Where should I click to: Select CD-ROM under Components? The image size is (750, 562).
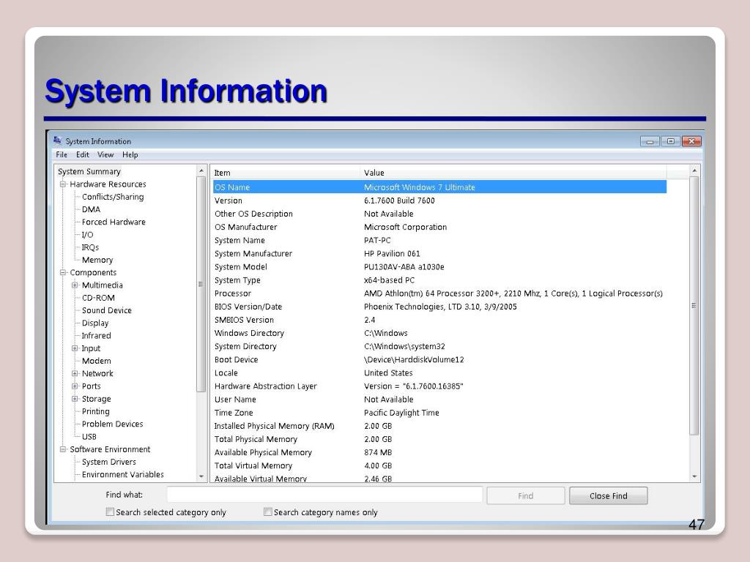coord(98,298)
